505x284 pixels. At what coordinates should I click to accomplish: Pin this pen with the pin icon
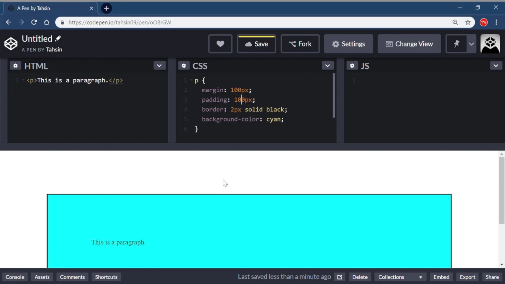click(456, 44)
